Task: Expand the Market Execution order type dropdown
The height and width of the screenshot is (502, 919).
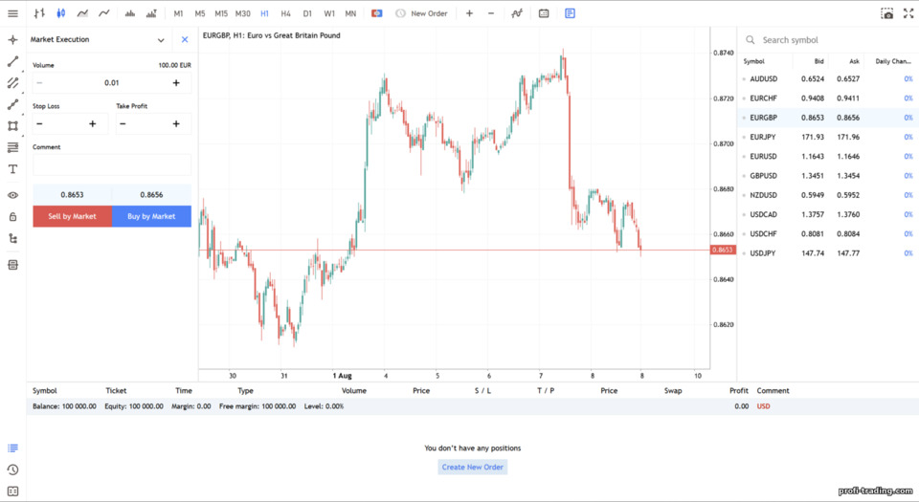Action: pyautogui.click(x=161, y=40)
